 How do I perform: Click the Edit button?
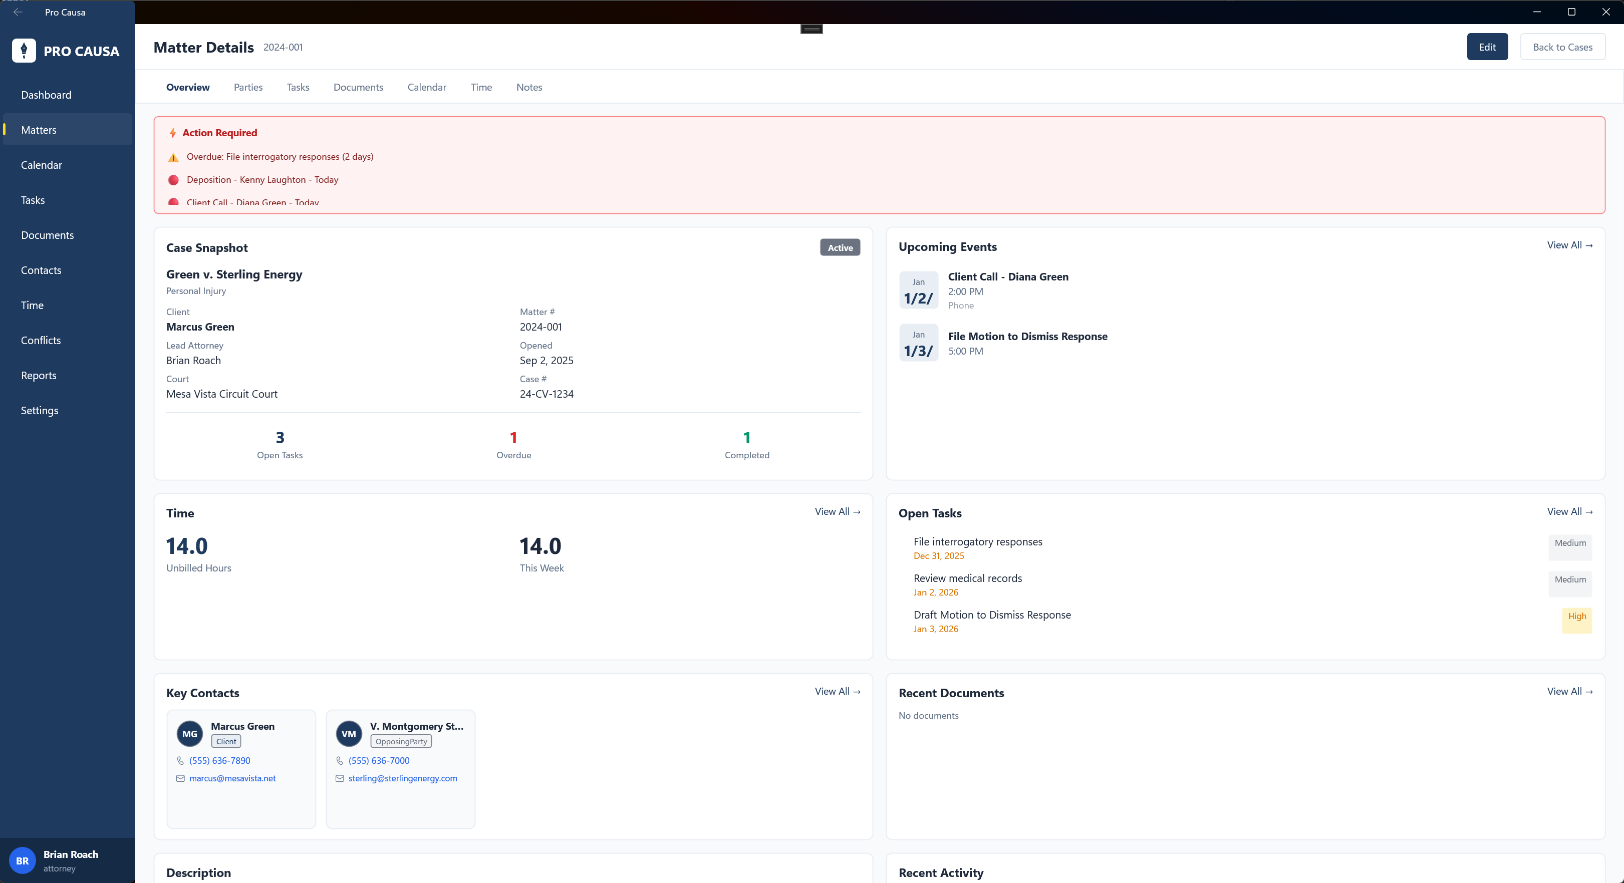coord(1487,47)
